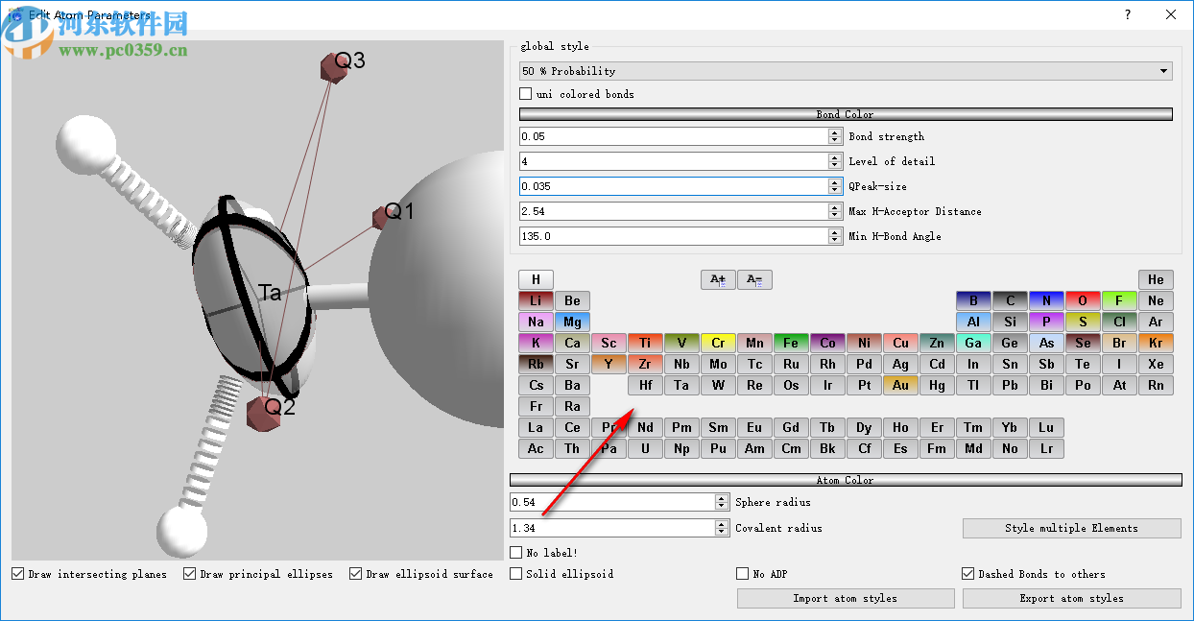Select the red oxygen O element
This screenshot has width=1194, height=621.
[1083, 300]
